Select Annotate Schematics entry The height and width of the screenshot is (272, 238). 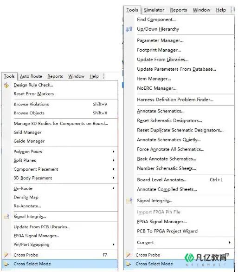[x=161, y=111]
